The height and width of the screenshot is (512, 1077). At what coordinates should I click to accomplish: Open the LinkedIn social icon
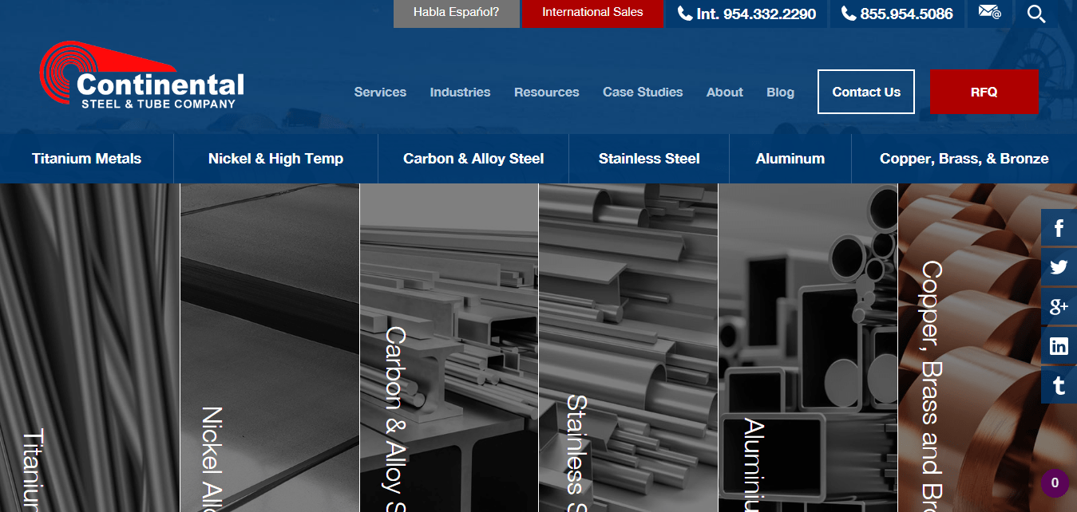[x=1059, y=345]
